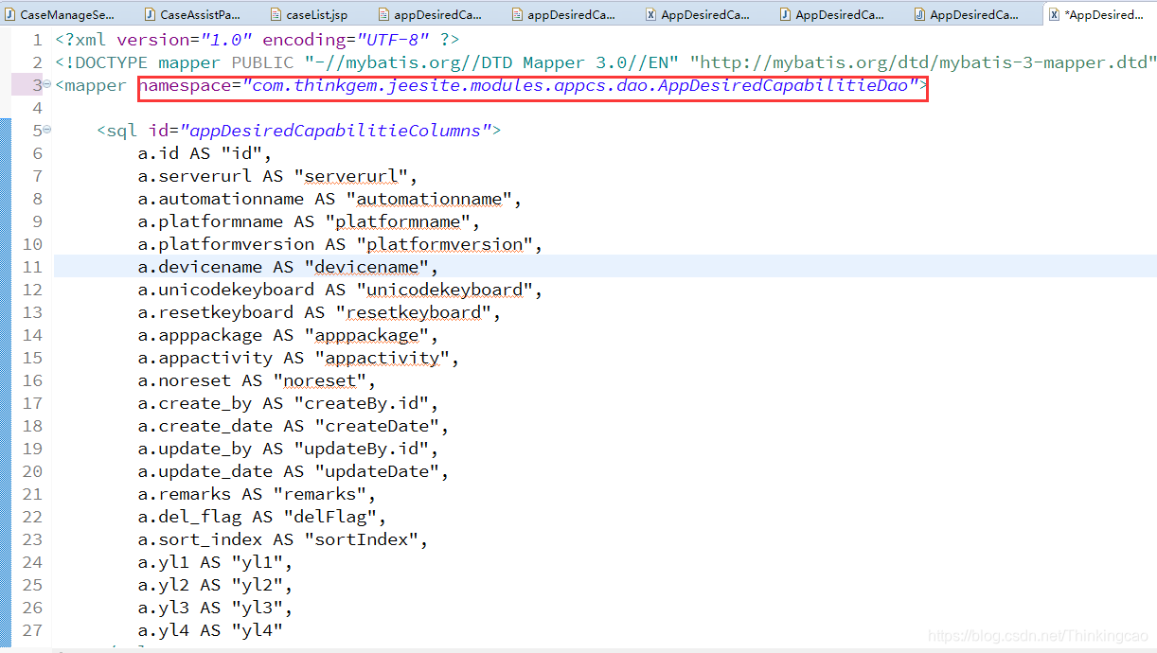Open the CaseAssistPa... editor tab

(191, 15)
